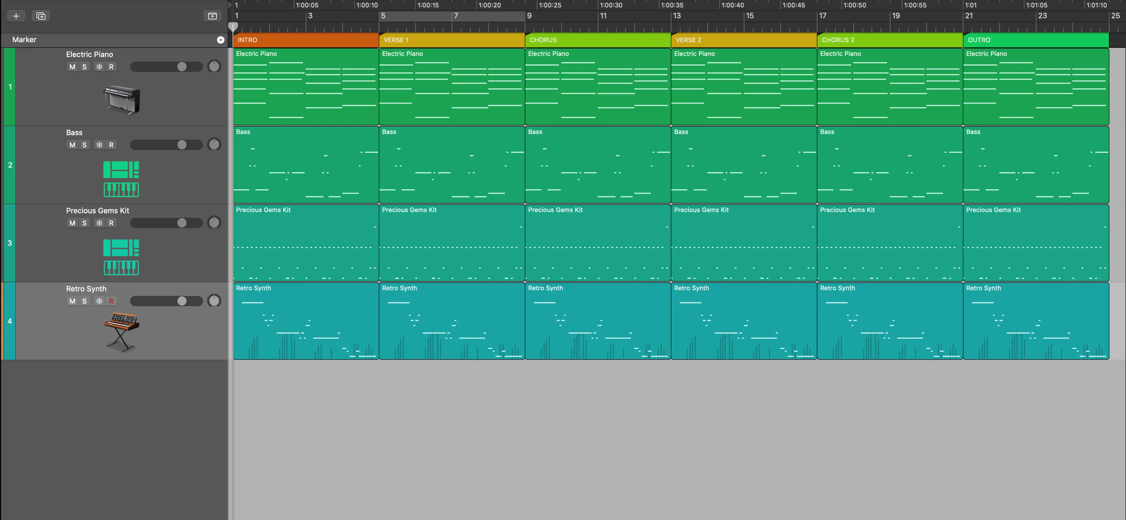Mute the Precious Gems Kit track
The width and height of the screenshot is (1126, 520).
(72, 223)
